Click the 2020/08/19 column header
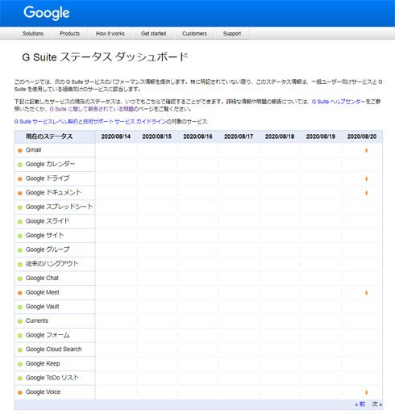Viewport: 395px width, 419px height. point(321,136)
